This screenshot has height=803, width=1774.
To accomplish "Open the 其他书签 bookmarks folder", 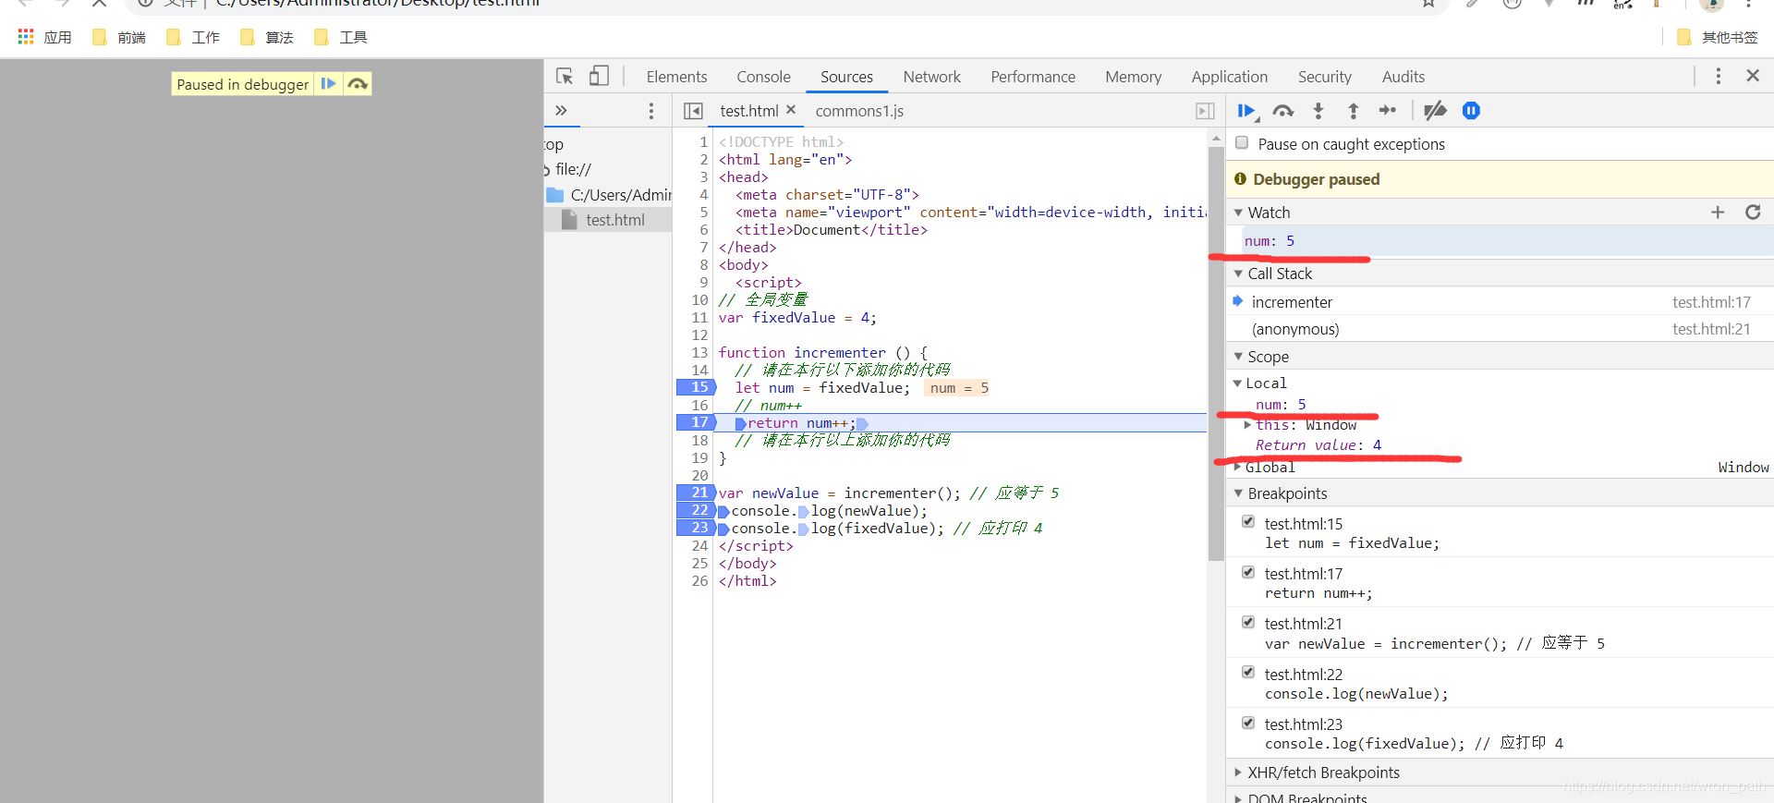I will pos(1717,37).
